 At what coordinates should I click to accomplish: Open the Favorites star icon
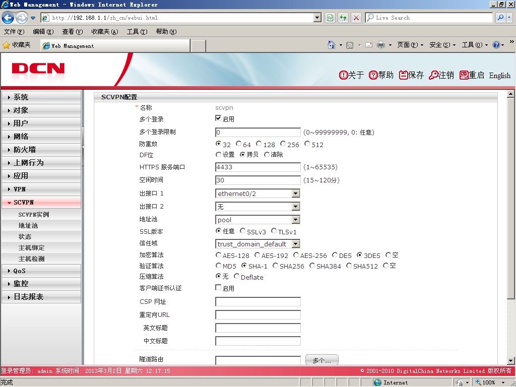pyautogui.click(x=6, y=45)
